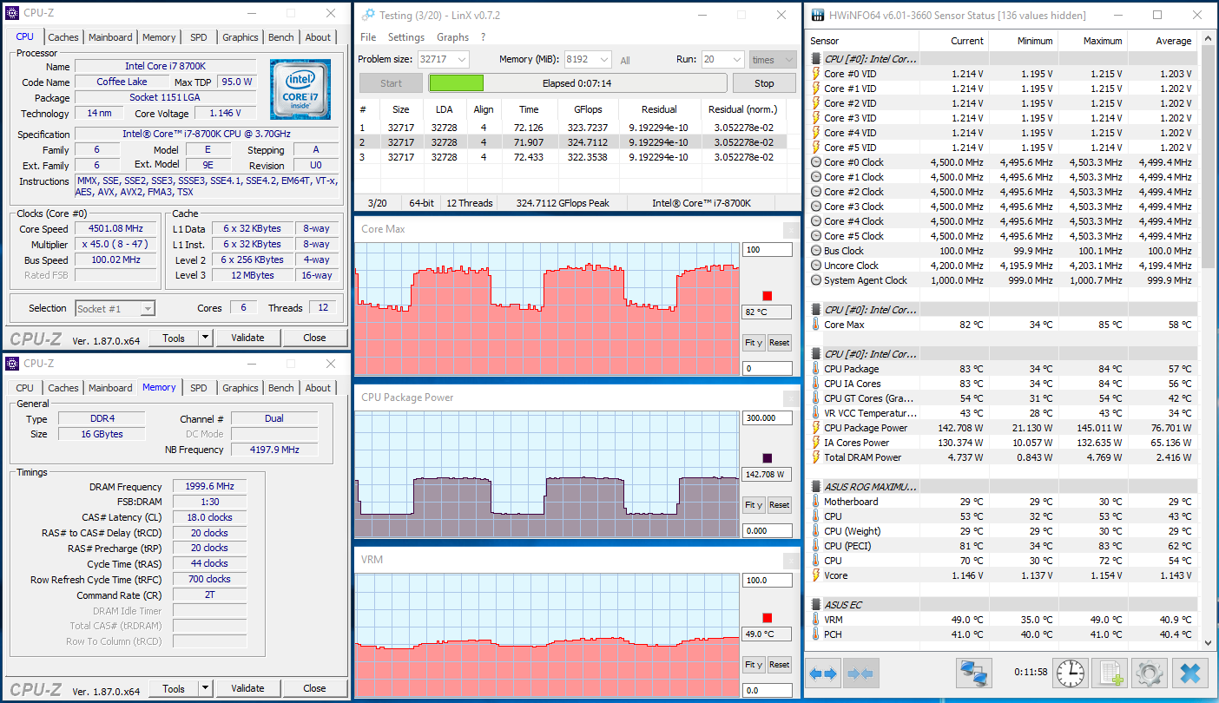This screenshot has height=703, width=1219.
Task: Open the Tools dropdown arrow in top CPU-Z window
Action: tap(205, 338)
